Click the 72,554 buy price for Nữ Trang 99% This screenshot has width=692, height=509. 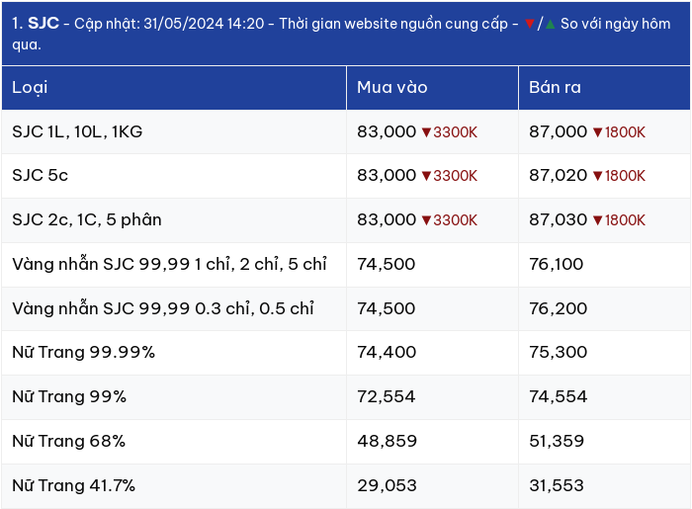coord(387,396)
